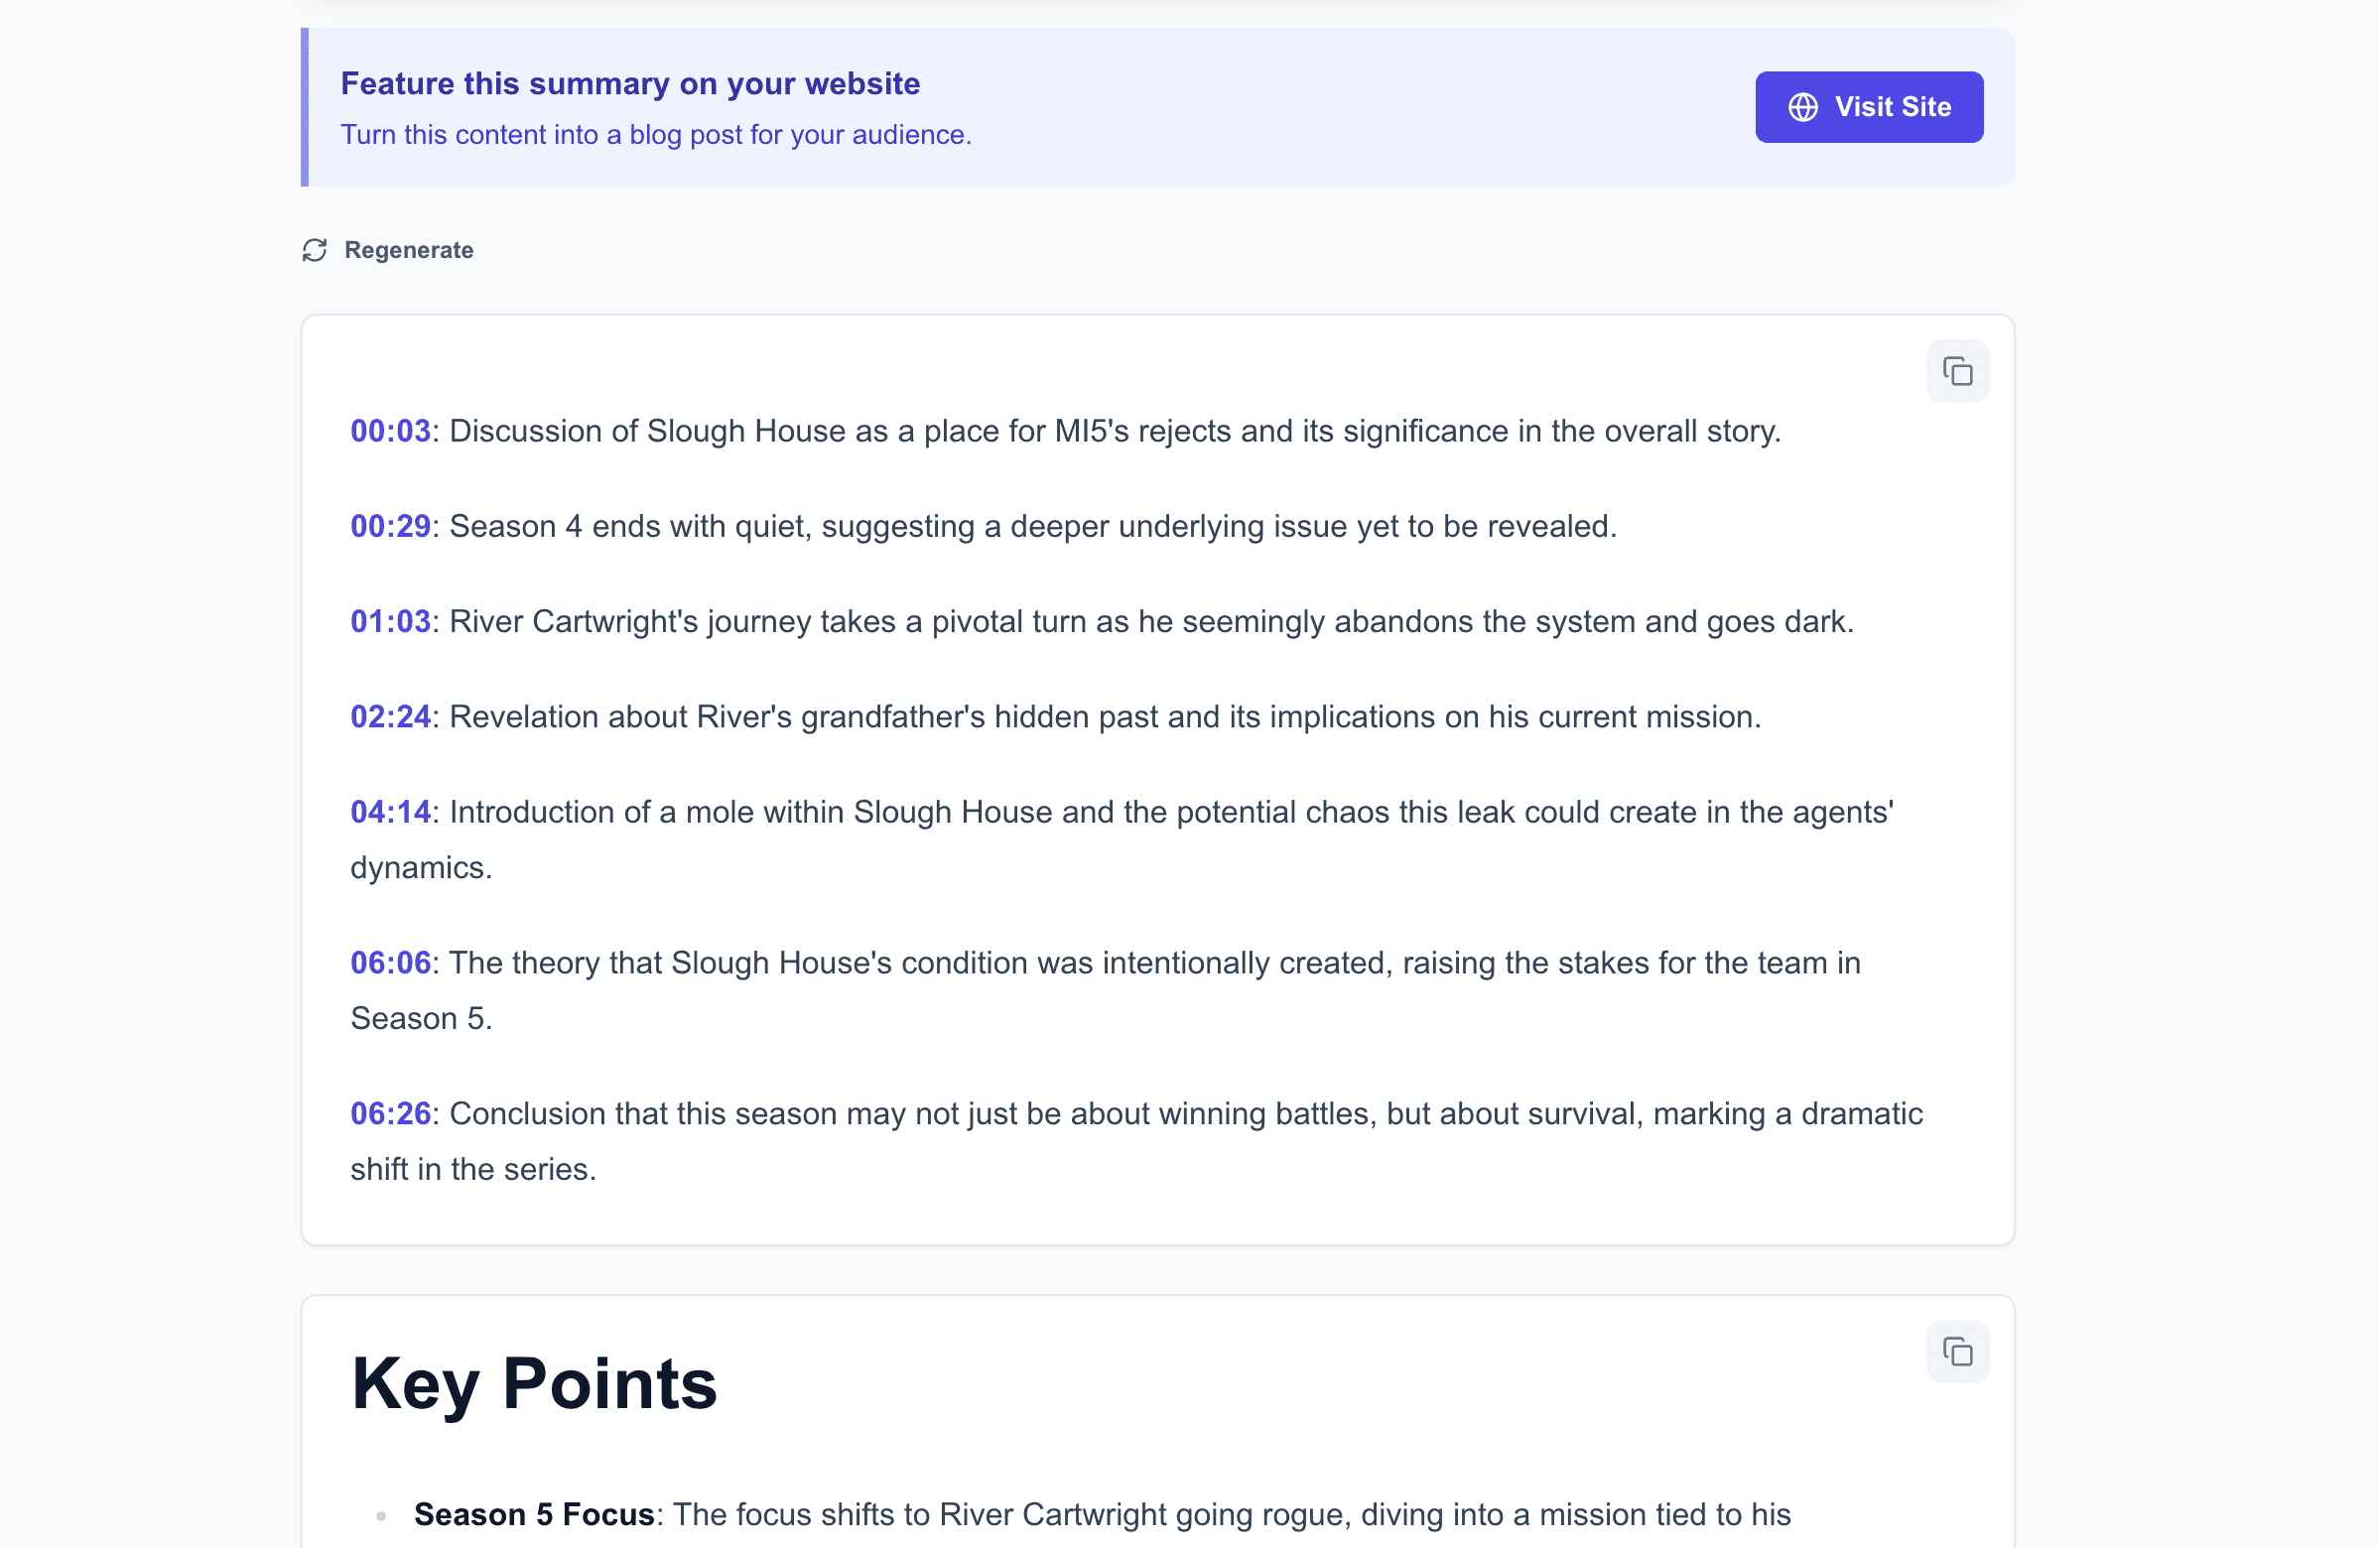
Task: Go to the 02:24 timestamp
Action: point(390,716)
